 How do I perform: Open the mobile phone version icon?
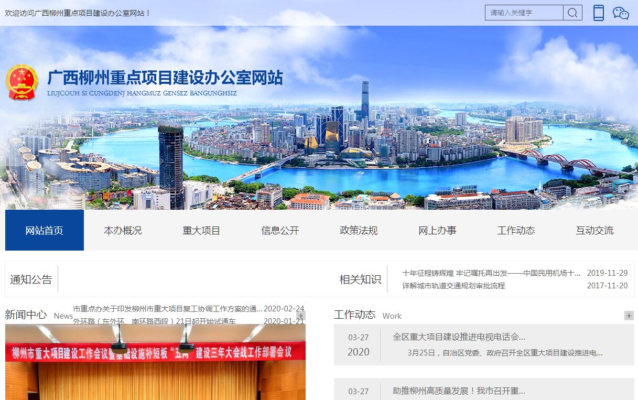599,13
